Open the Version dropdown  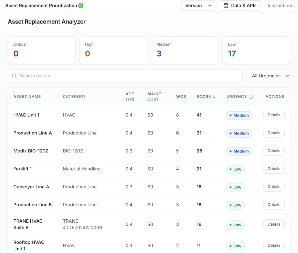pyautogui.click(x=199, y=6)
